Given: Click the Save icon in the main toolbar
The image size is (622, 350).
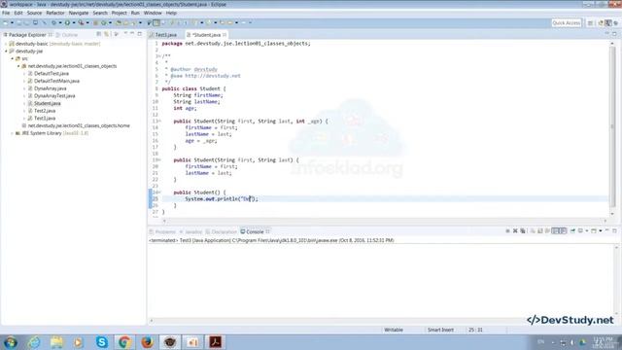Looking at the screenshot, I should tap(19, 22).
